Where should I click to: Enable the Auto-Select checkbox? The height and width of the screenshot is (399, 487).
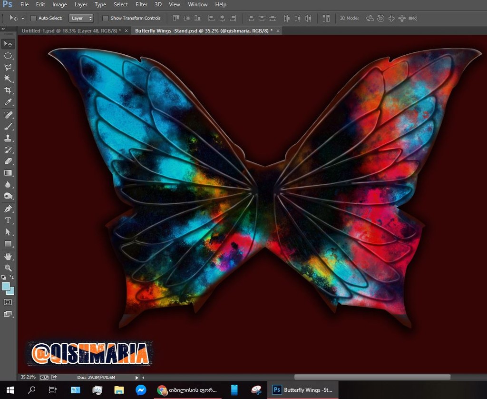click(x=33, y=18)
